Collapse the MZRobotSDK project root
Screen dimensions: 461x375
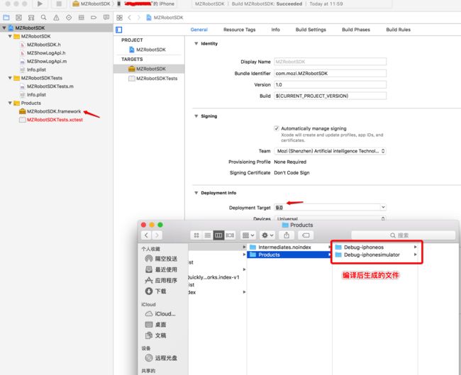click(x=4, y=28)
